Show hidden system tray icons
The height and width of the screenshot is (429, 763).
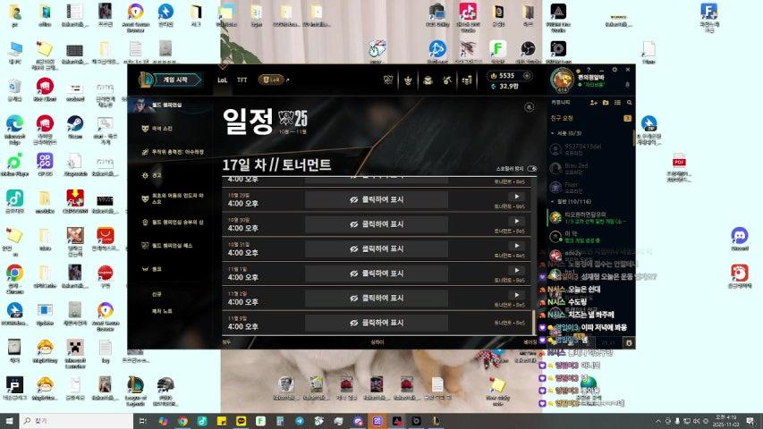(658, 421)
